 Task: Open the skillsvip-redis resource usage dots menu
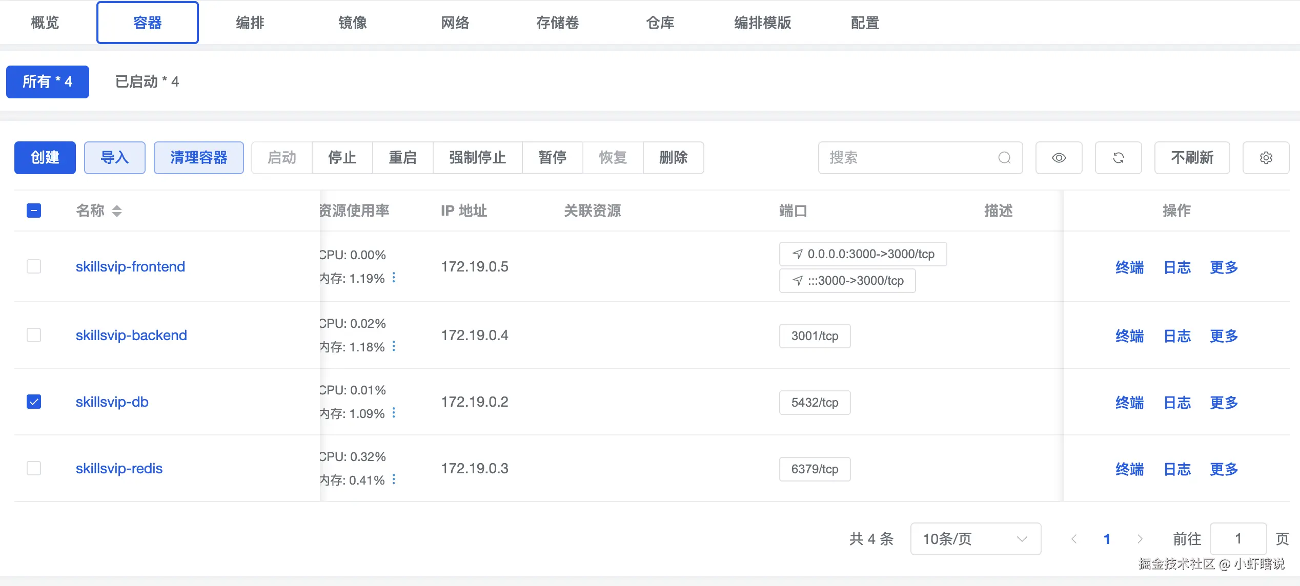pyautogui.click(x=394, y=479)
